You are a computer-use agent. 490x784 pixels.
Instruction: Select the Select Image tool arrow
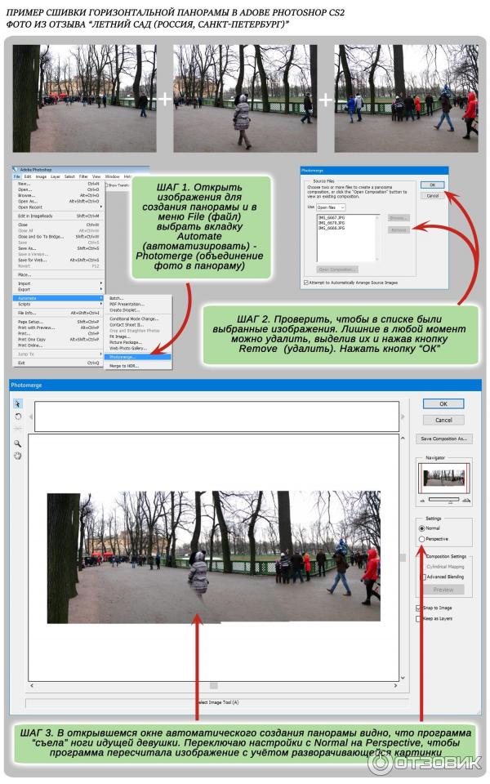click(x=18, y=403)
